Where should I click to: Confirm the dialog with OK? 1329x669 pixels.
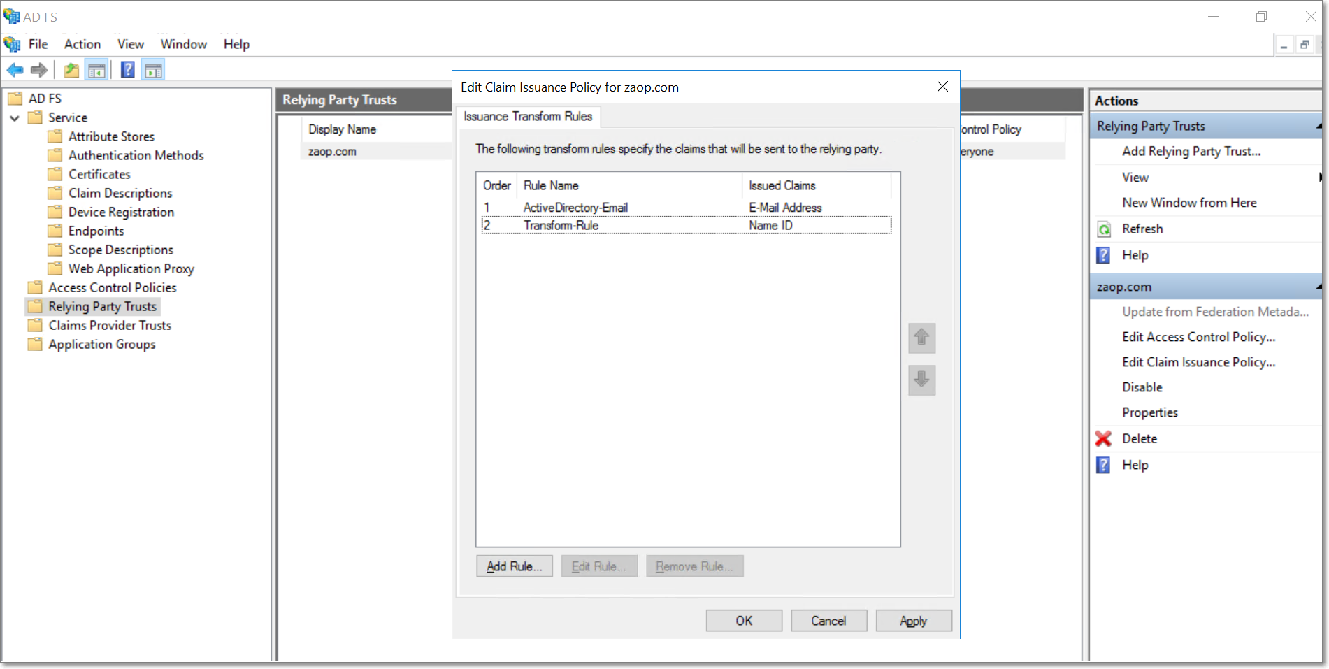point(744,621)
